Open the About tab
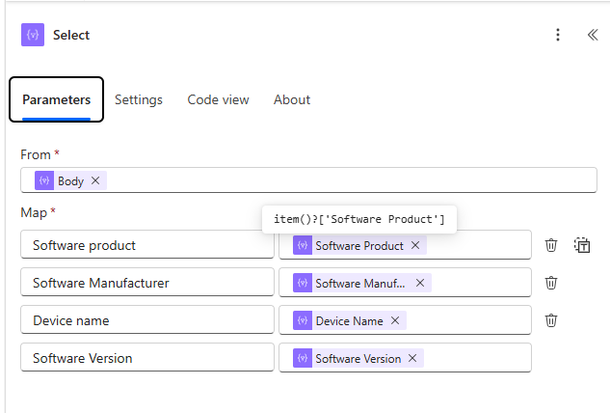This screenshot has height=413, width=610. [x=292, y=99]
